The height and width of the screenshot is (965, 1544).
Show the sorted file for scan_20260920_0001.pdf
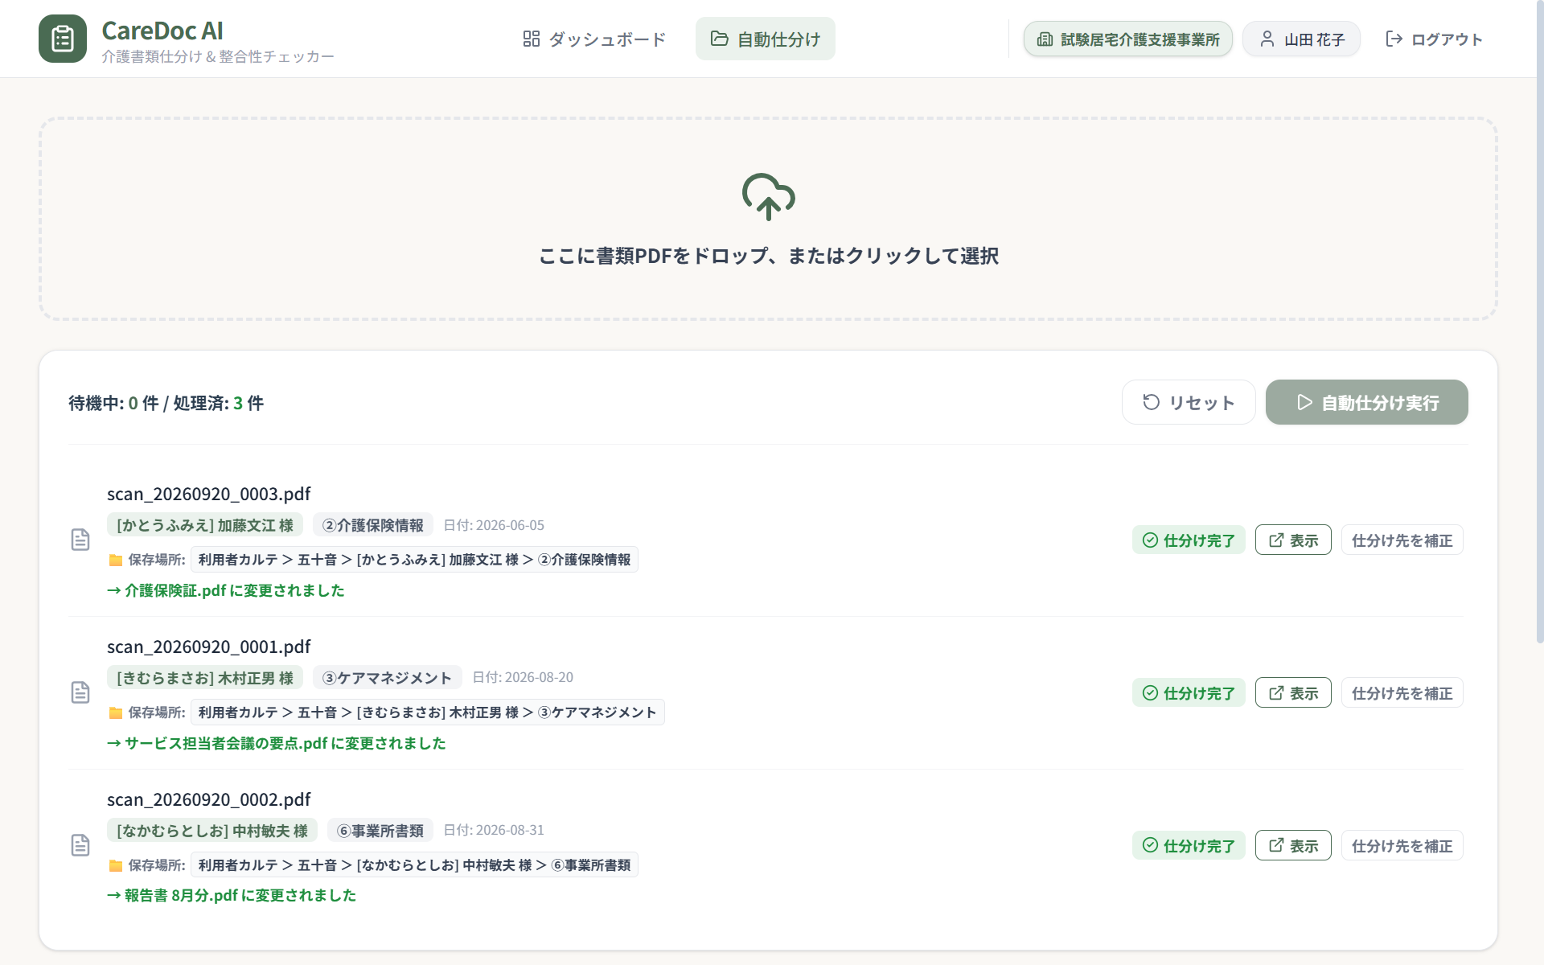pyautogui.click(x=1293, y=692)
